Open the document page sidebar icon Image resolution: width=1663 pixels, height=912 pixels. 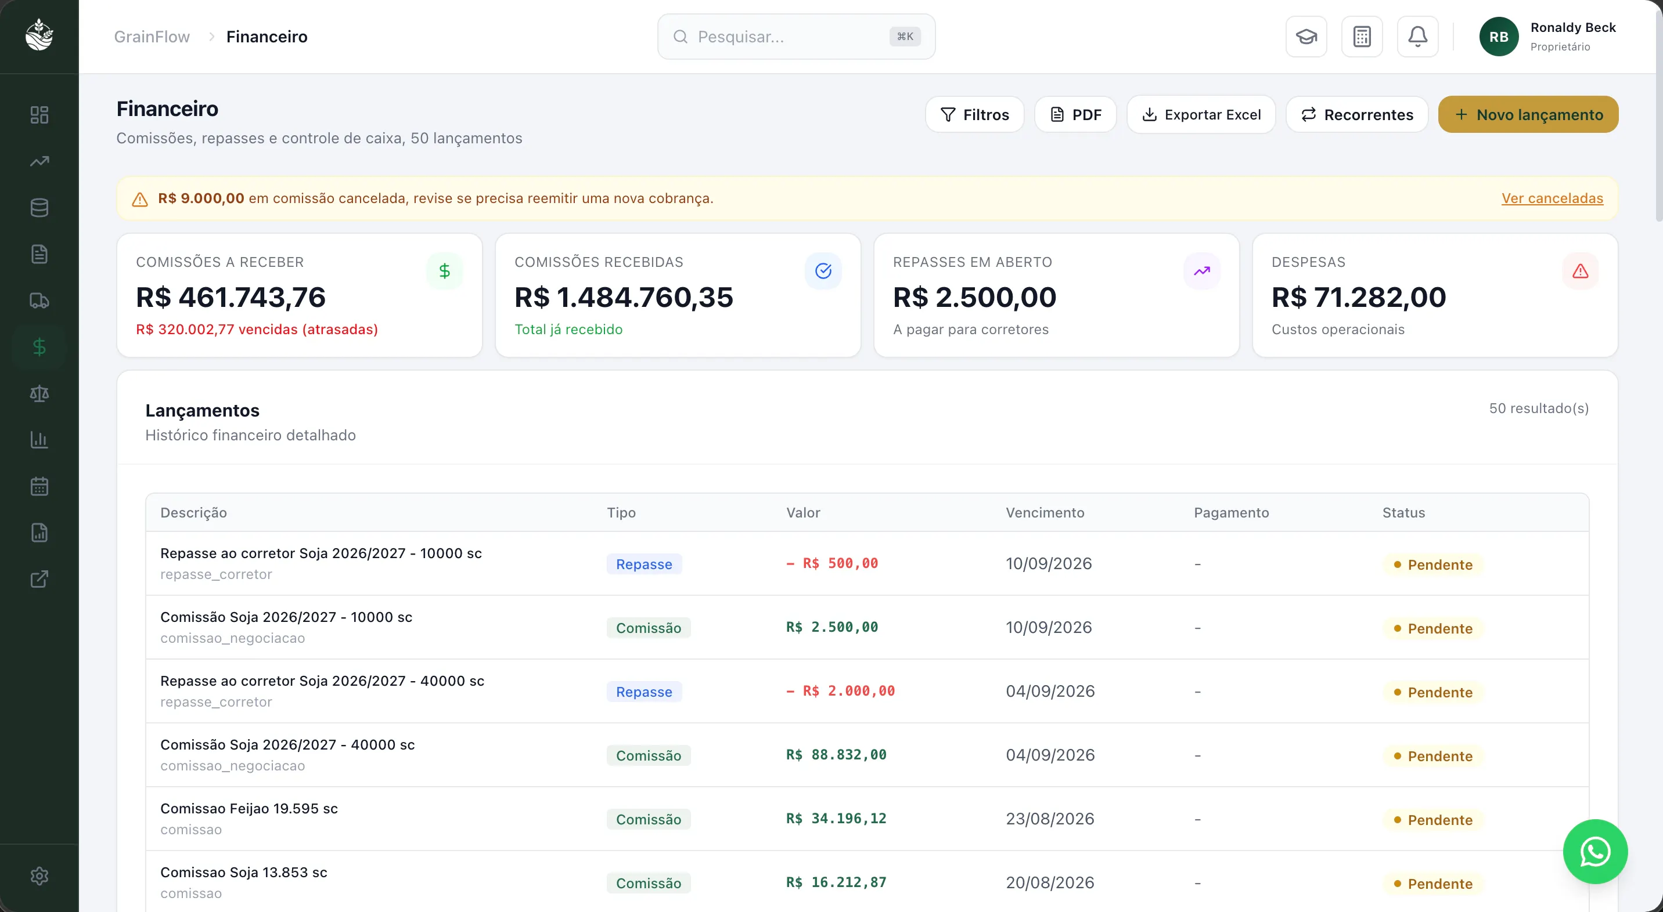39,254
